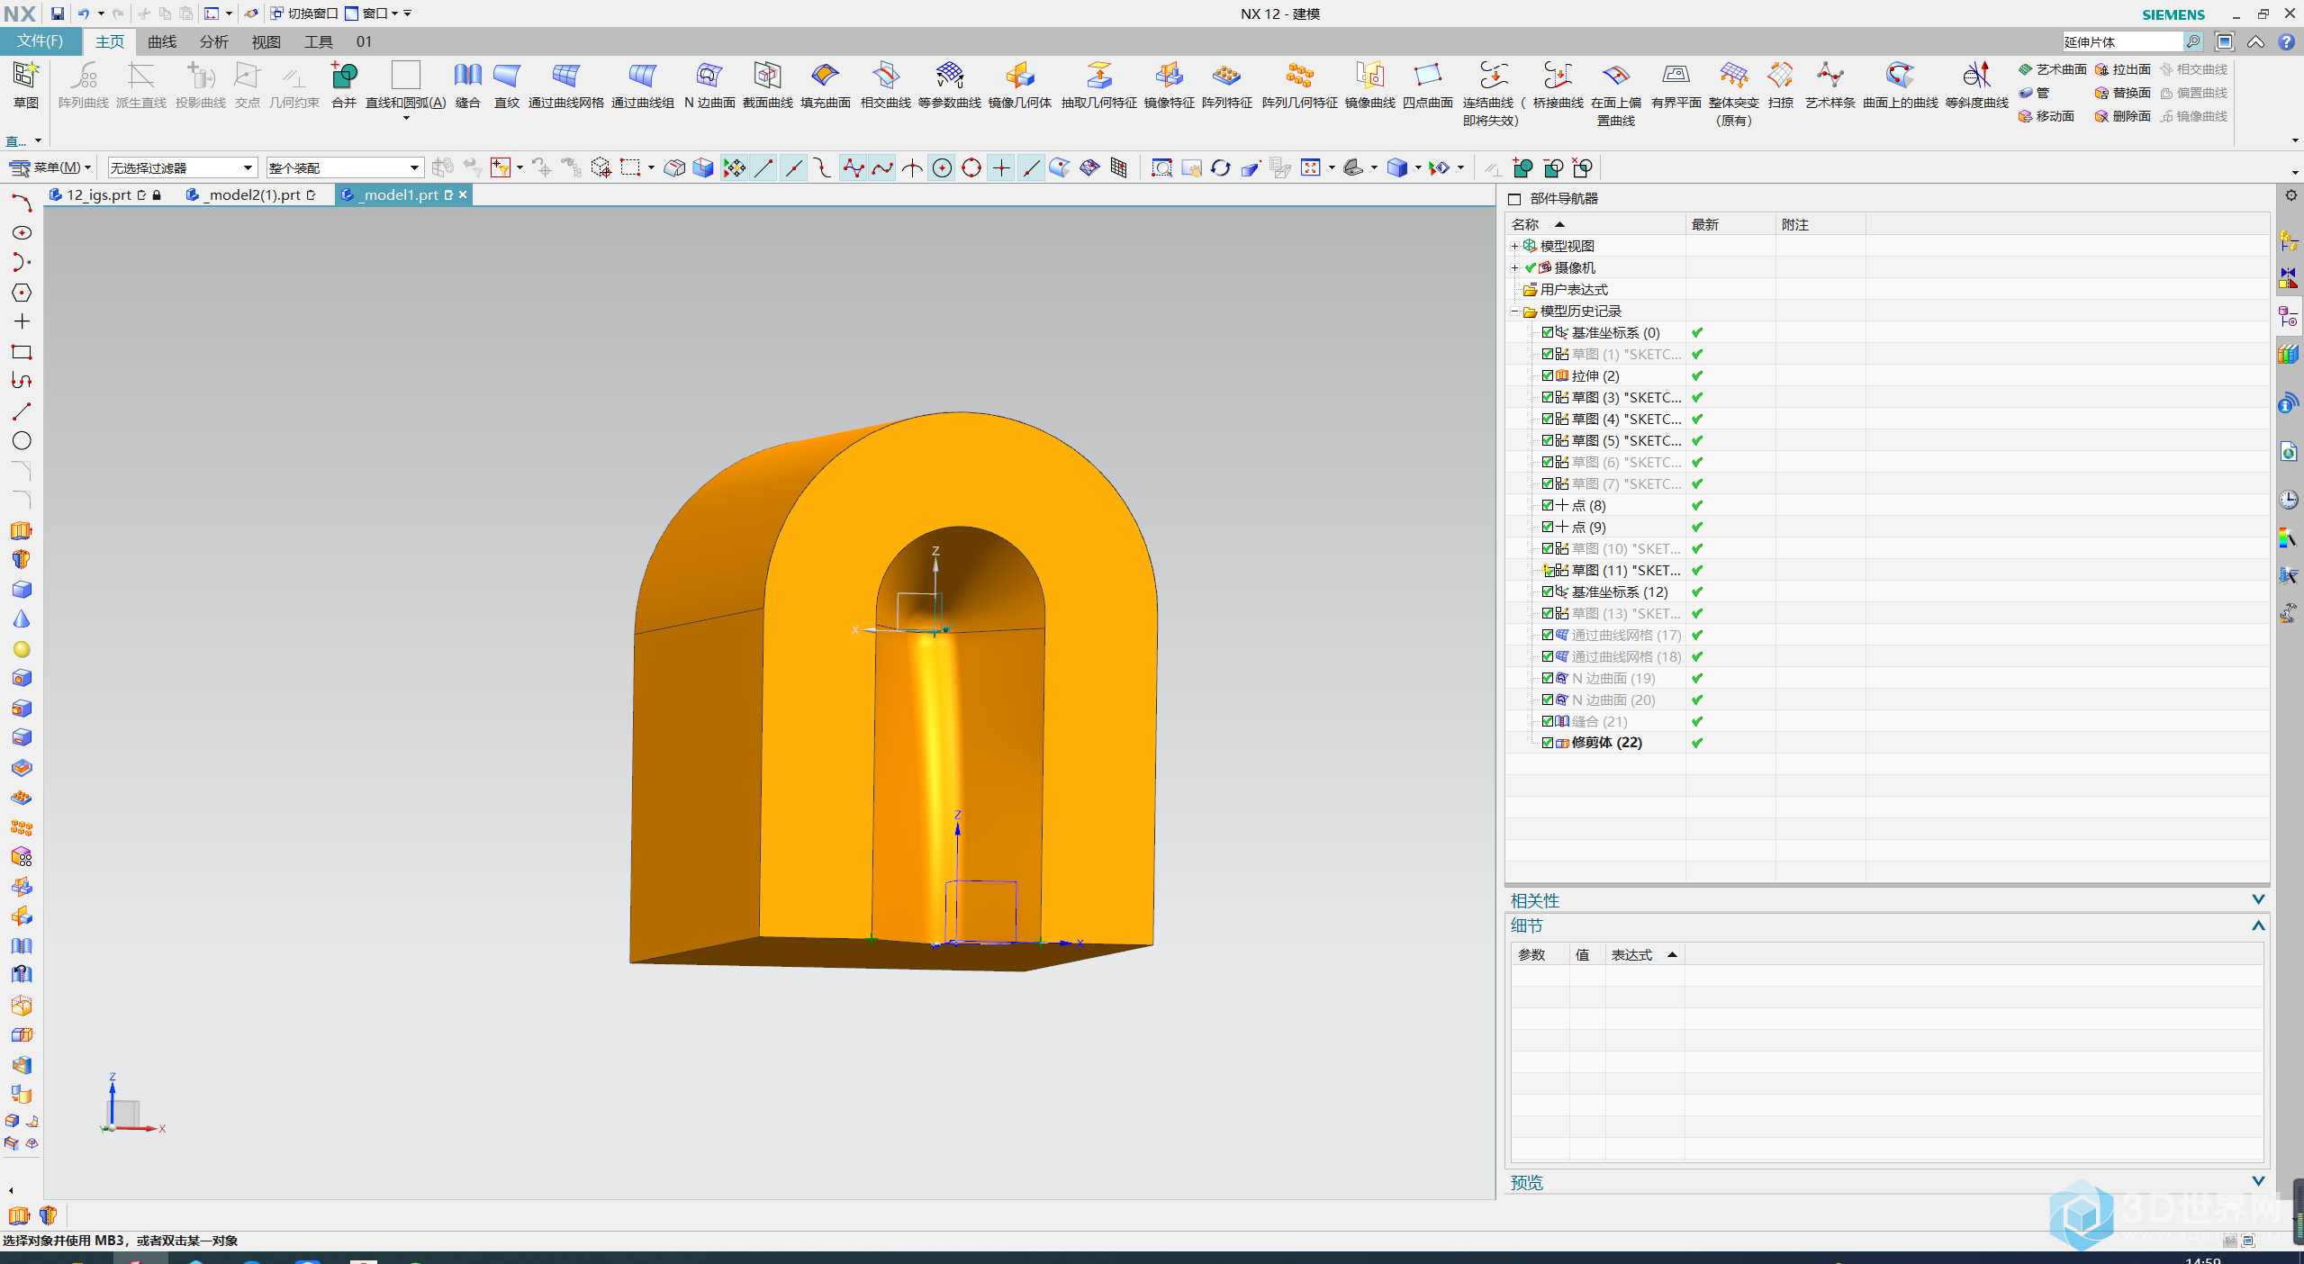The width and height of the screenshot is (2304, 1264).
Task: Select 抽取几何特征 tool
Action: tap(1098, 85)
